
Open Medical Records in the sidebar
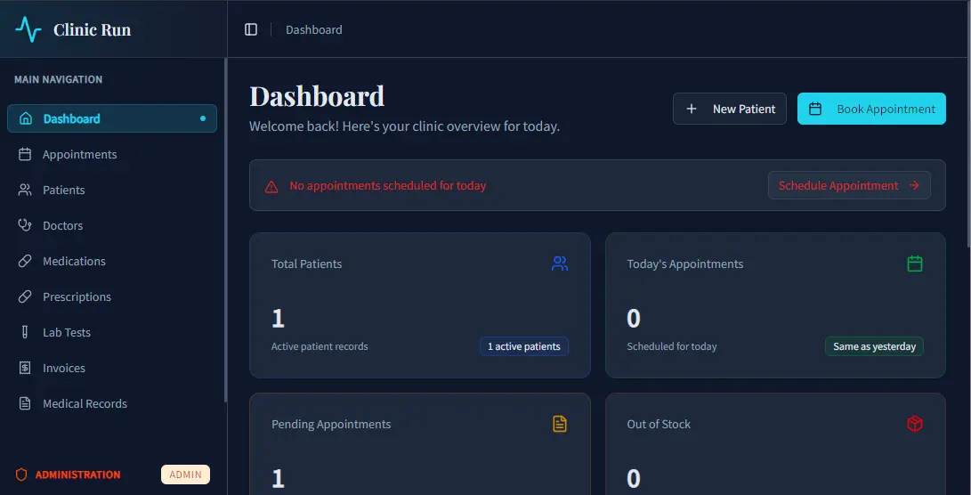click(85, 403)
